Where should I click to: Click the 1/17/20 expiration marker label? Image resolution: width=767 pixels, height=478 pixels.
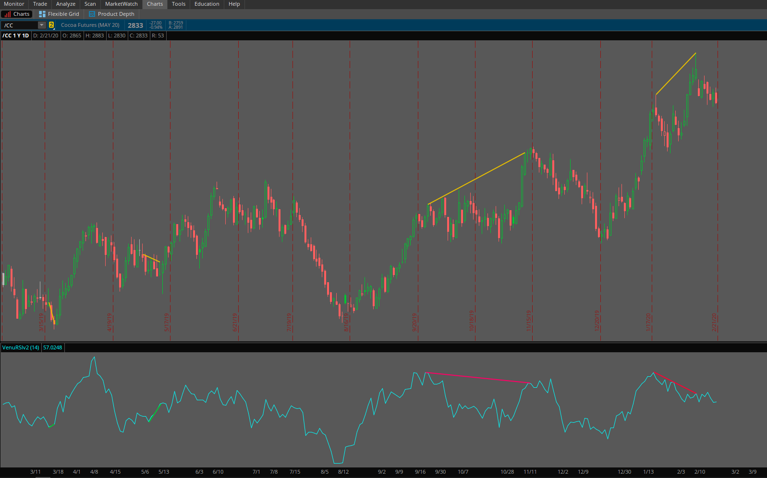(648, 322)
